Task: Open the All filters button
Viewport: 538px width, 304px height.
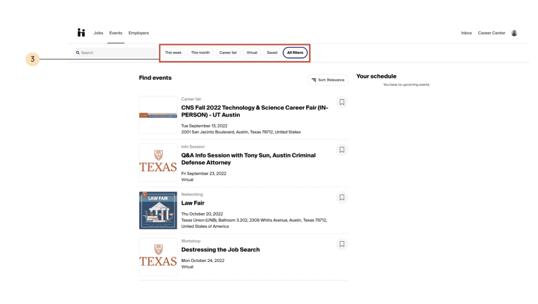Action: click(x=295, y=53)
